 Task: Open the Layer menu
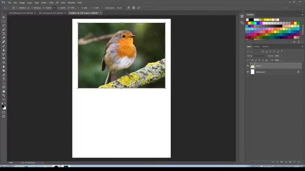coord(30,3)
